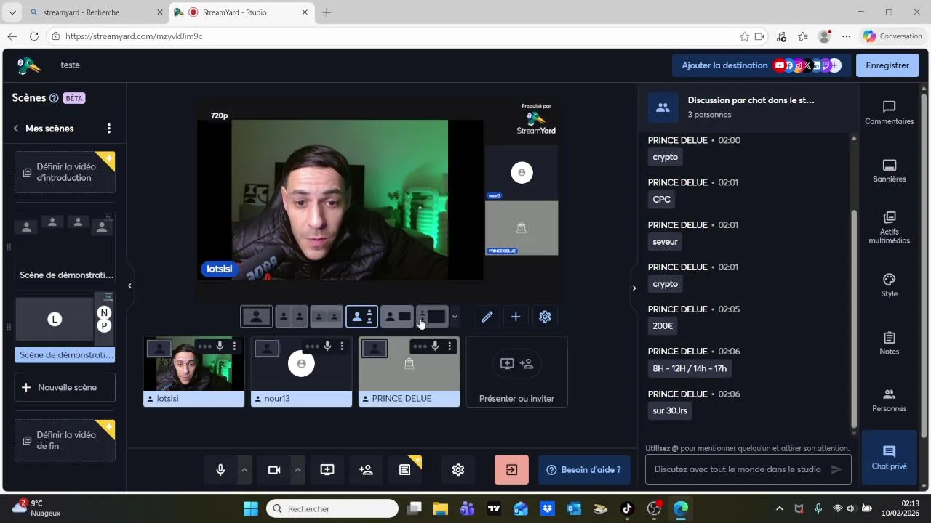This screenshot has width=931, height=523.
Task: Select active speaker with sidebar layout
Action: 361,317
